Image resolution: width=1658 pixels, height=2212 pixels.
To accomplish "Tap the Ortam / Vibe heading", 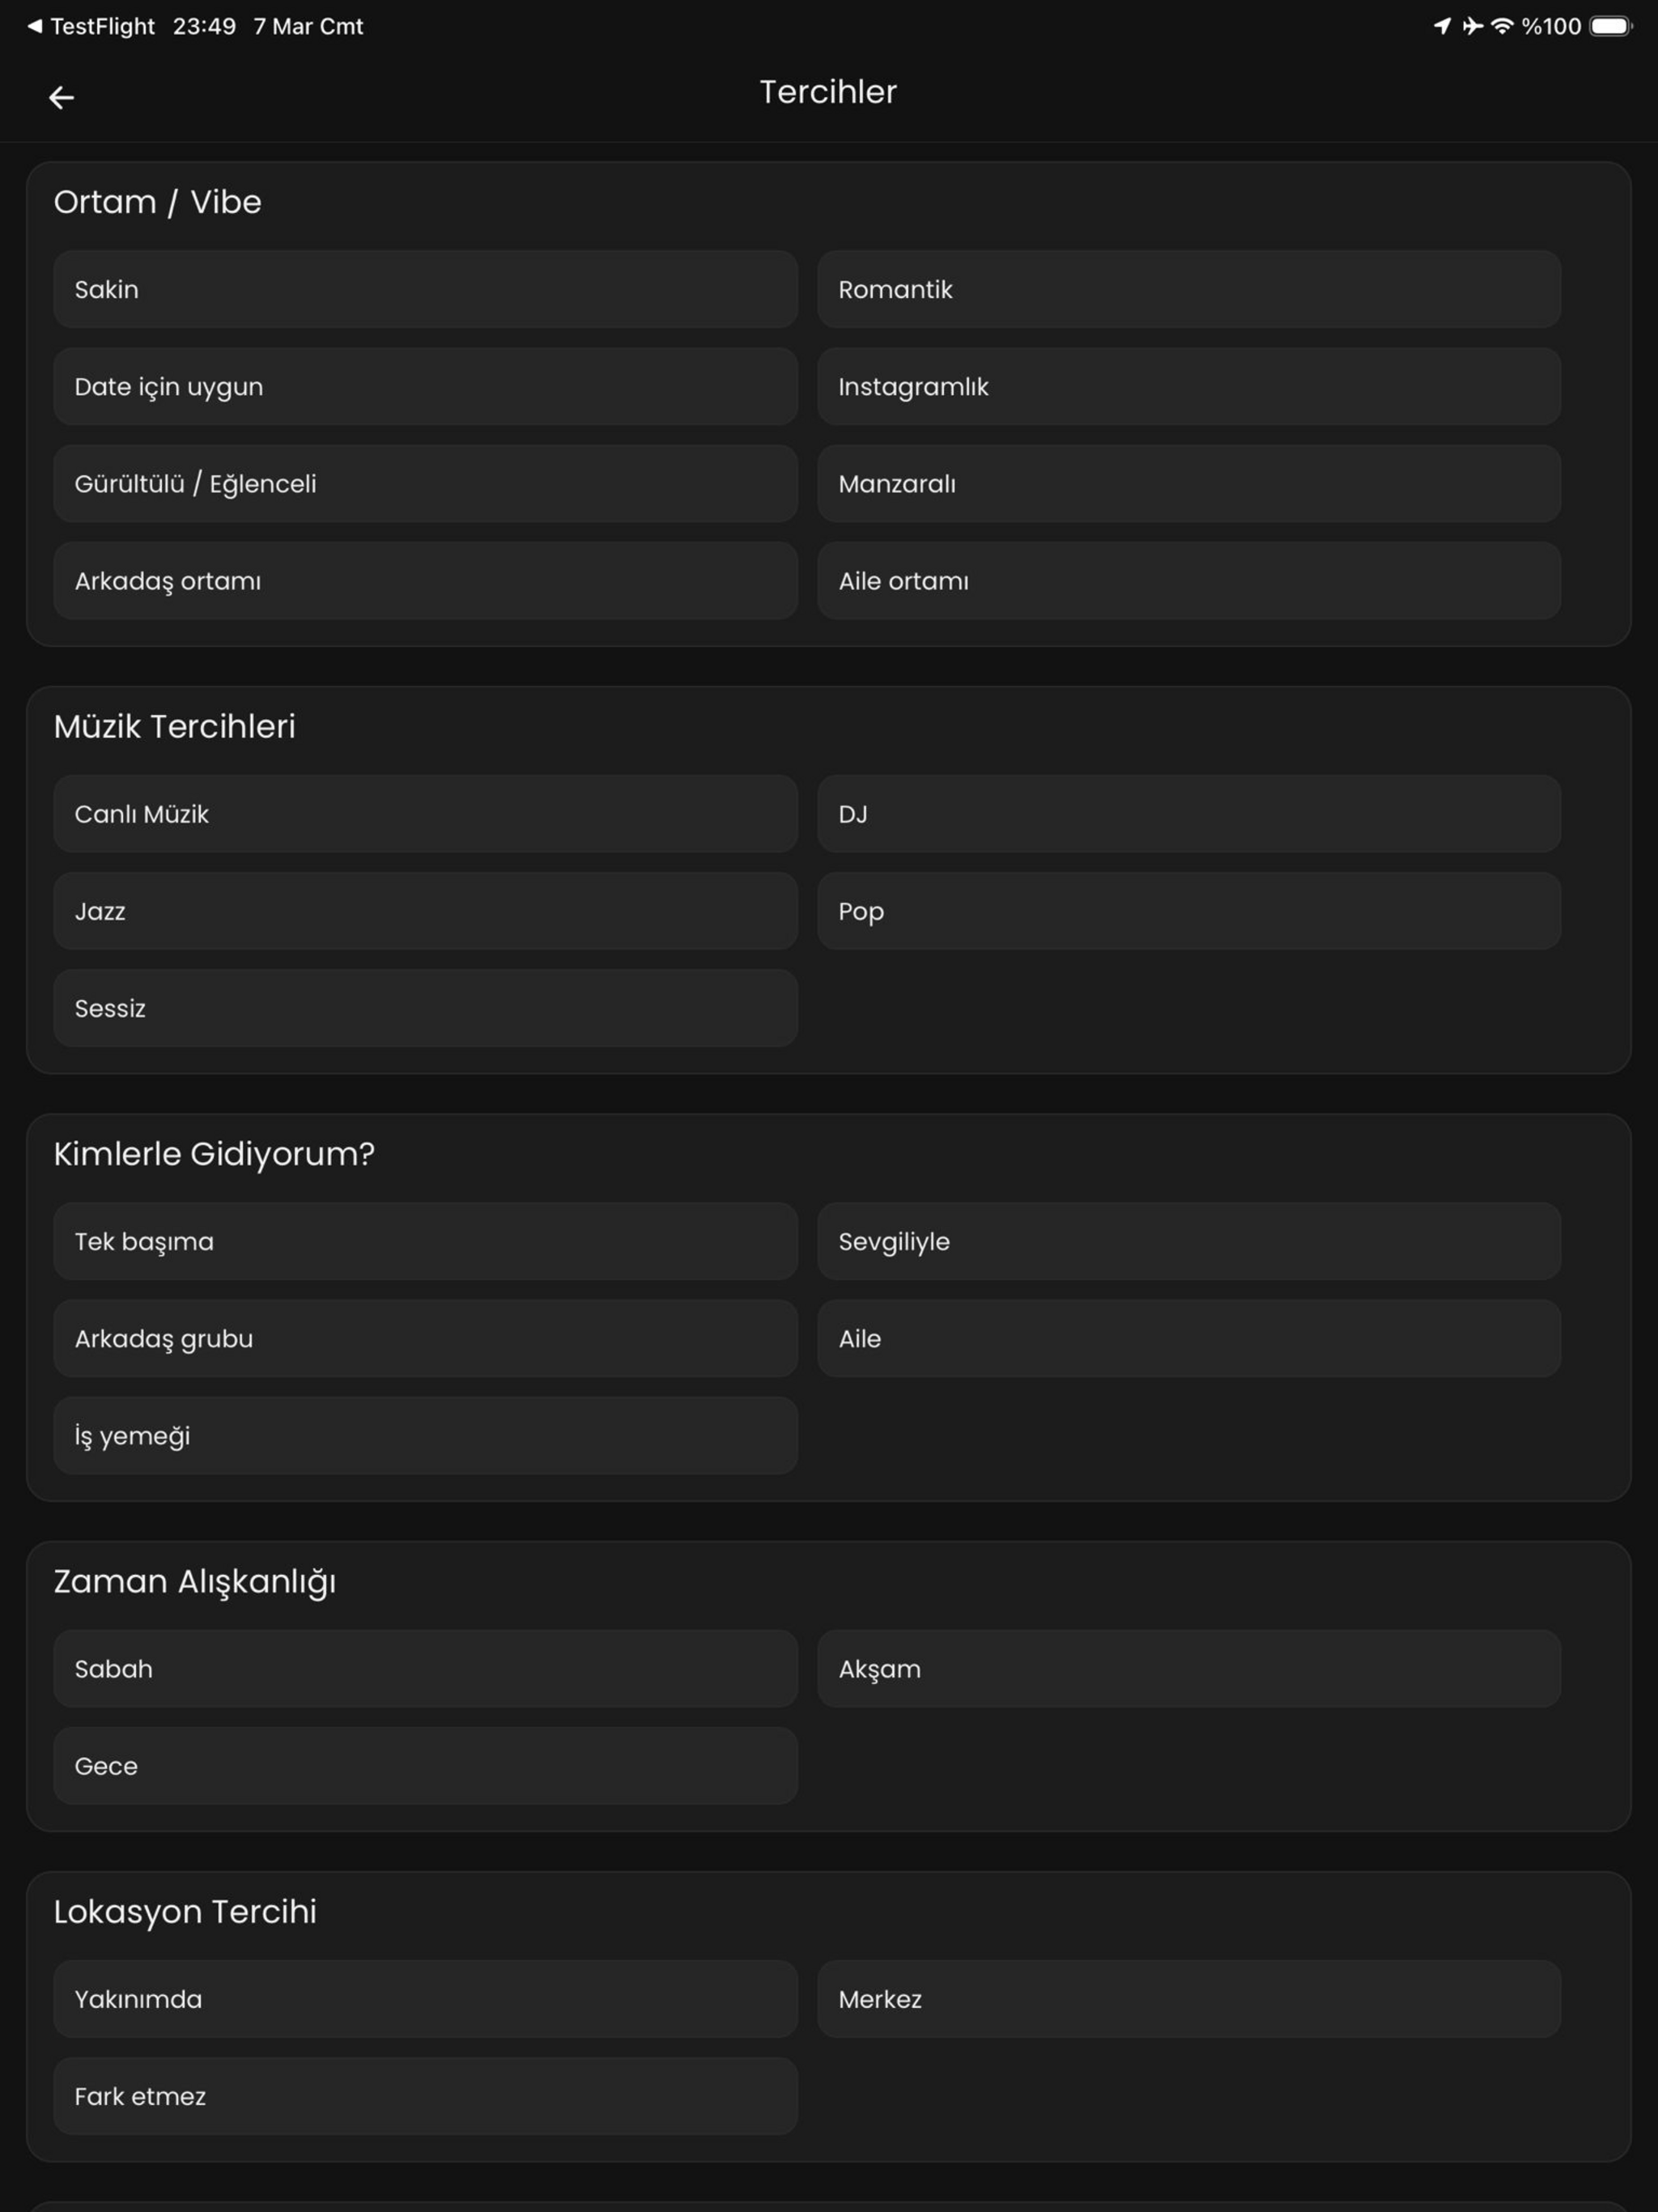I will click(157, 202).
